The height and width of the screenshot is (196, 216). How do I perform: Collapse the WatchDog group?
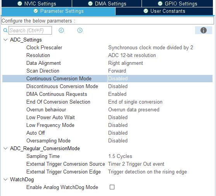5,179
